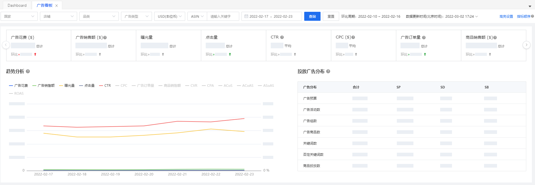Toggle 广告花费 series in chart legend
535x185 pixels.
[19, 86]
